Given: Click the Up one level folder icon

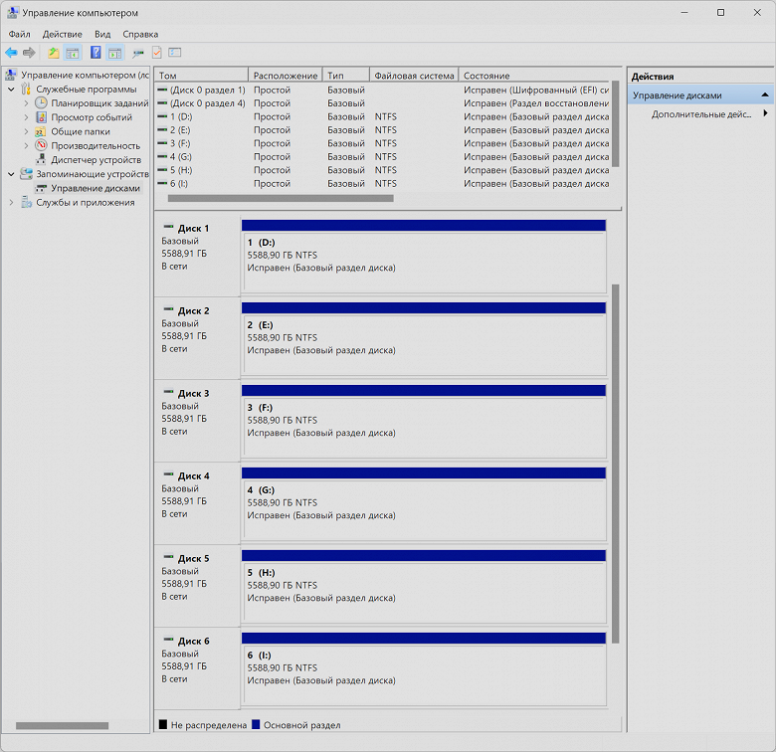Looking at the screenshot, I should coord(54,53).
